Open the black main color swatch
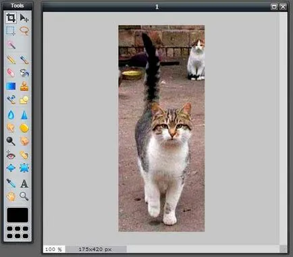The width and height of the screenshot is (293, 257). click(x=18, y=215)
